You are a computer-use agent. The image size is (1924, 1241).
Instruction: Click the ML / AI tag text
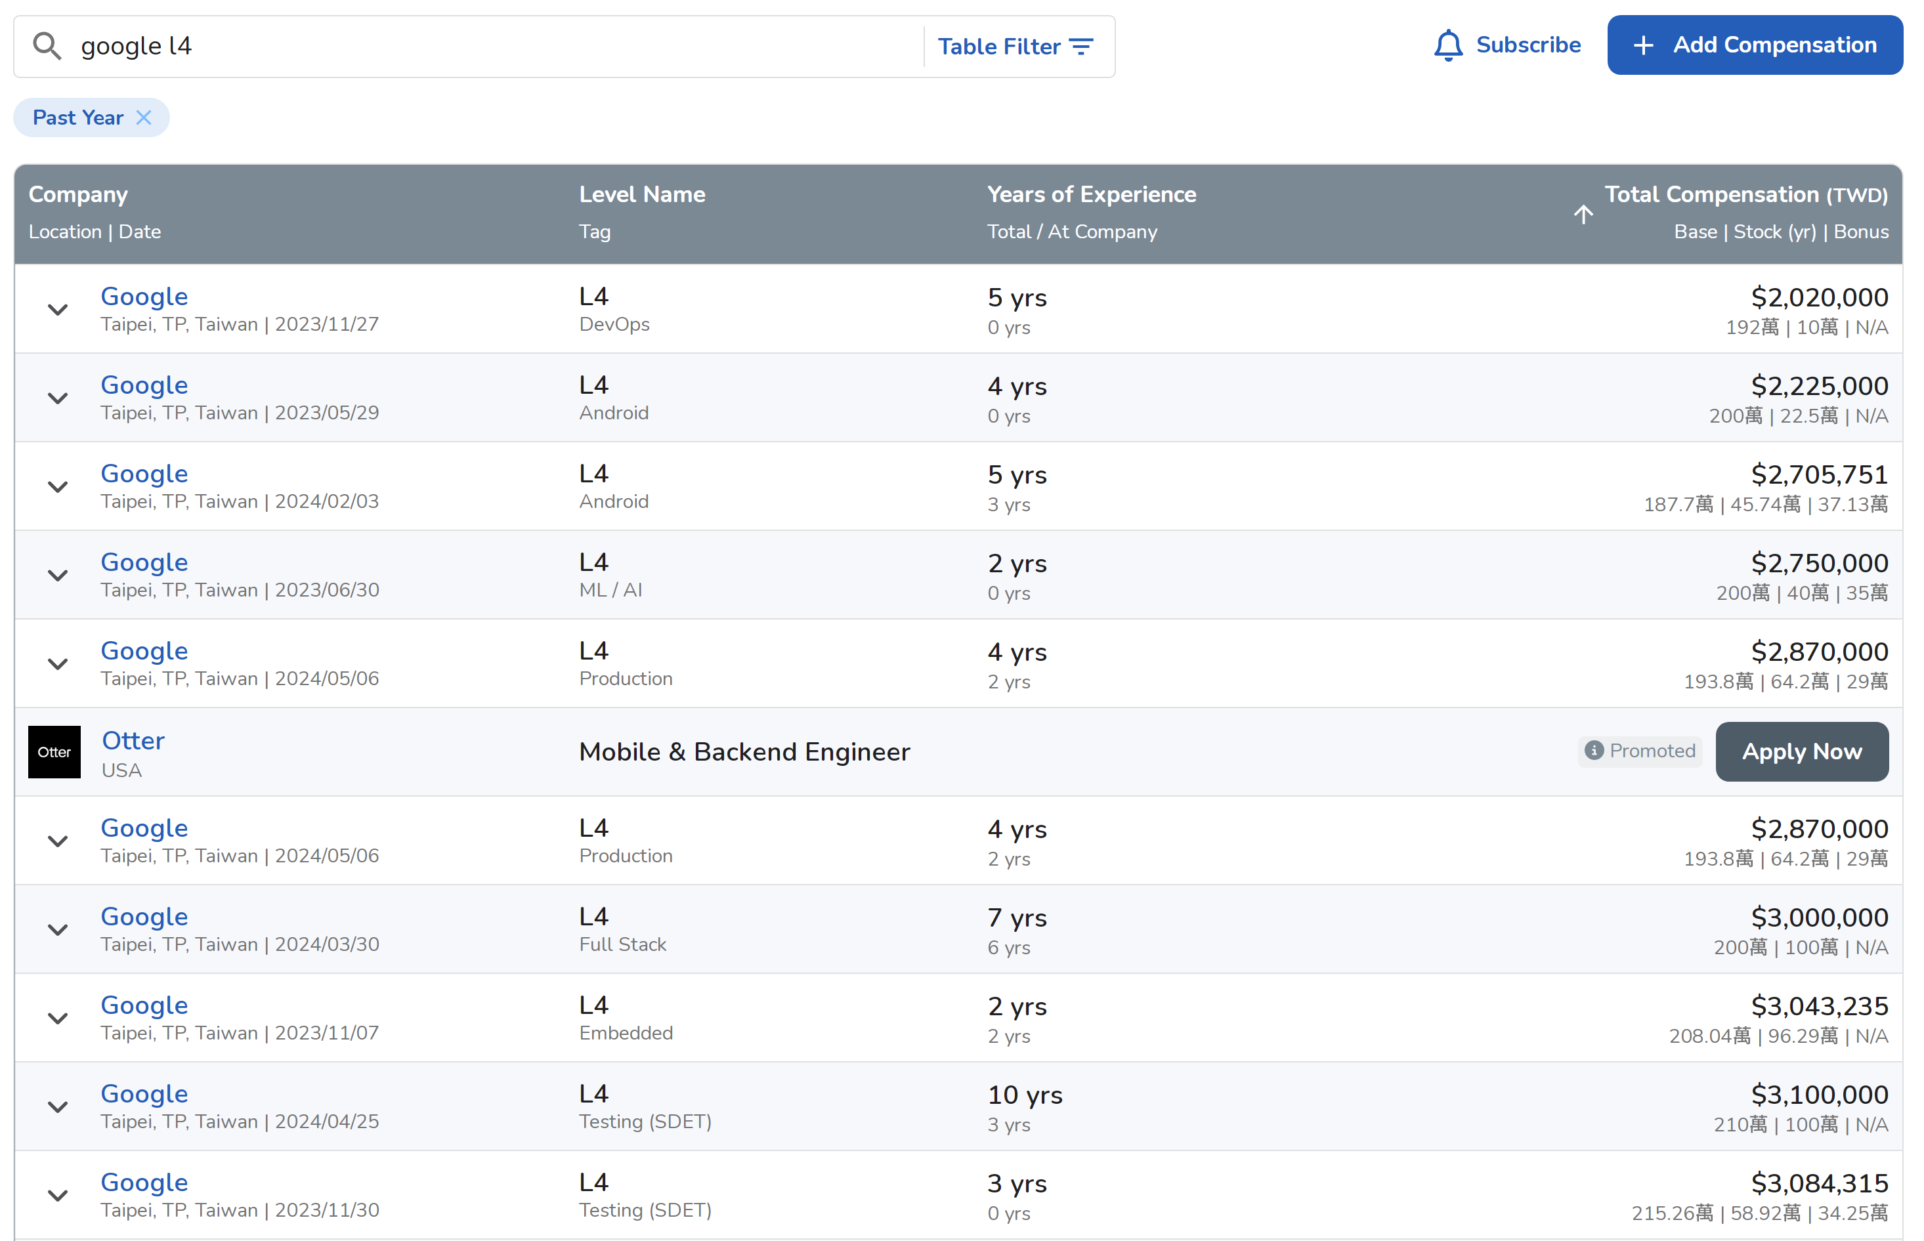[611, 591]
